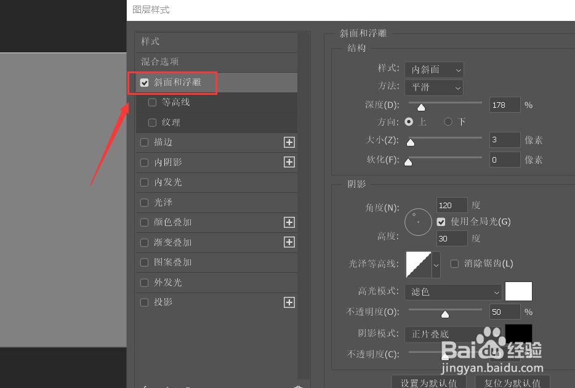Enable the 等高线 checkbox
Viewport: 575px width, 388px height.
click(x=152, y=102)
